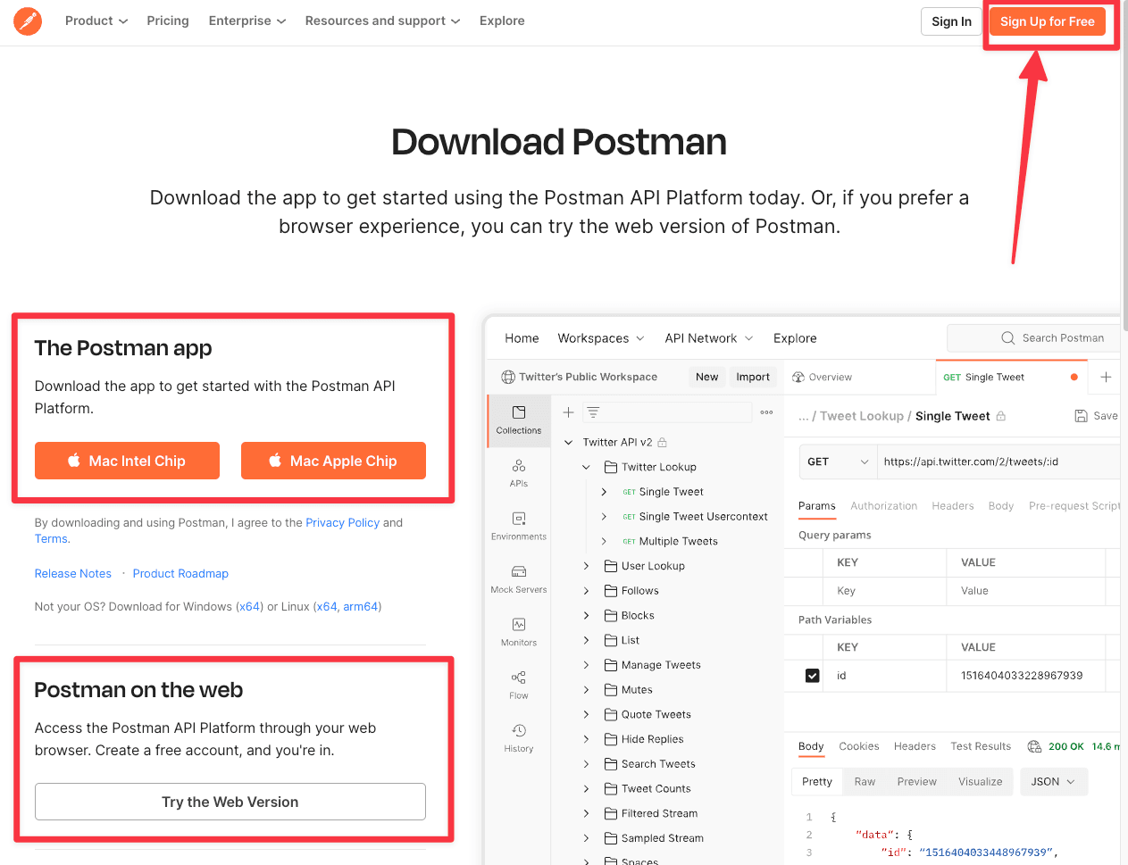Switch to the Test Results tab
This screenshot has width=1128, height=865.
point(981,746)
